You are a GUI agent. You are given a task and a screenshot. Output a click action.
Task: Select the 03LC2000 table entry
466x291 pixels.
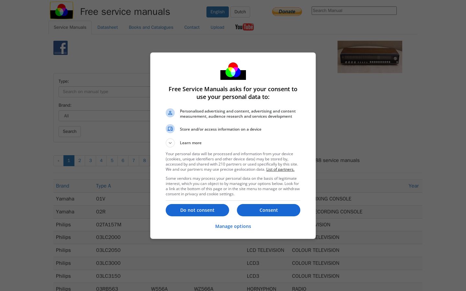click(x=108, y=237)
